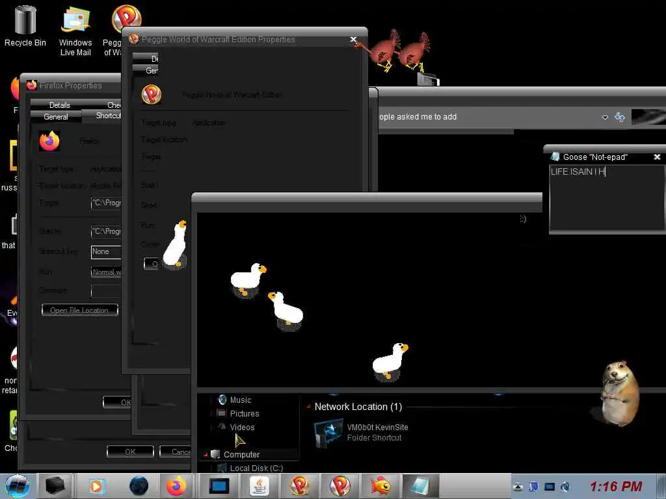The image size is (666, 499).
Task: Launch Windows Media Player from the taskbar
Action: [x=96, y=486]
